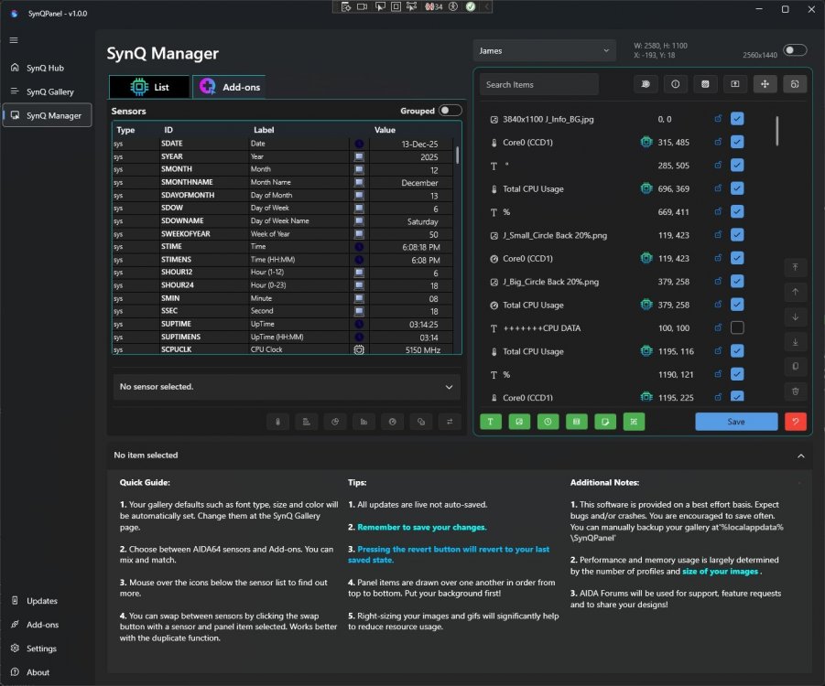The image size is (825, 686).
Task: Click the move-to-top arrow icon
Action: point(796,267)
